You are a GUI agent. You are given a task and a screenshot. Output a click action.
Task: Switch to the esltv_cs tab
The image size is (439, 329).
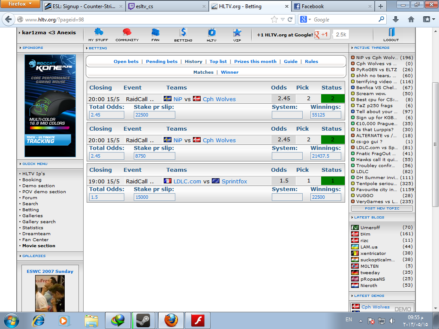(x=167, y=6)
